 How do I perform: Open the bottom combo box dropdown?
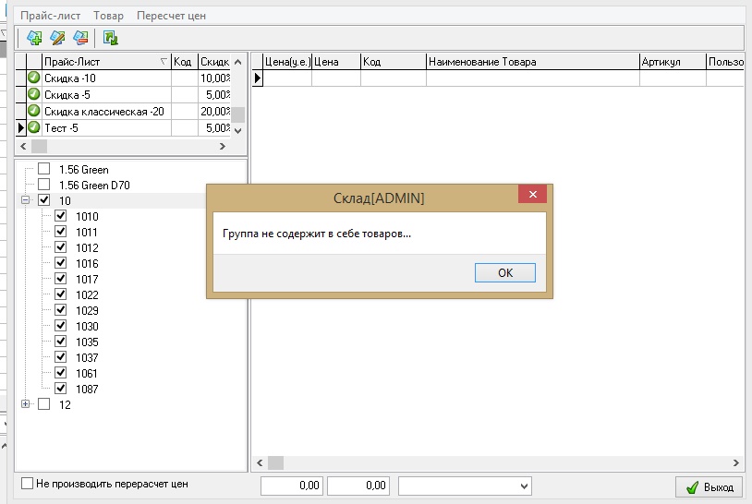pyautogui.click(x=525, y=486)
